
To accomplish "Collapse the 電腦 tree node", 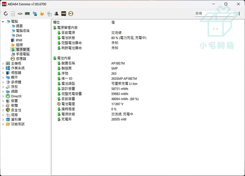I will (3, 22).
